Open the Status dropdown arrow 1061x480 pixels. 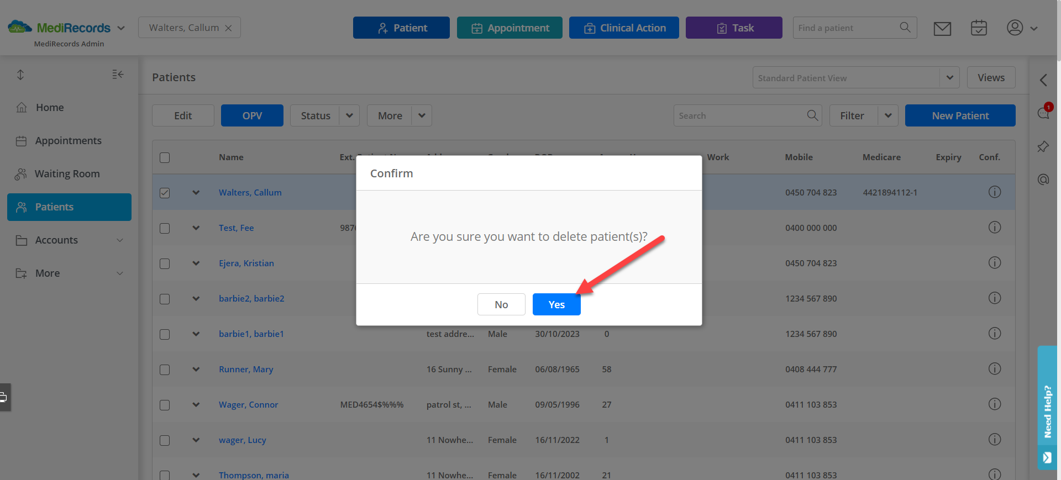(x=349, y=115)
